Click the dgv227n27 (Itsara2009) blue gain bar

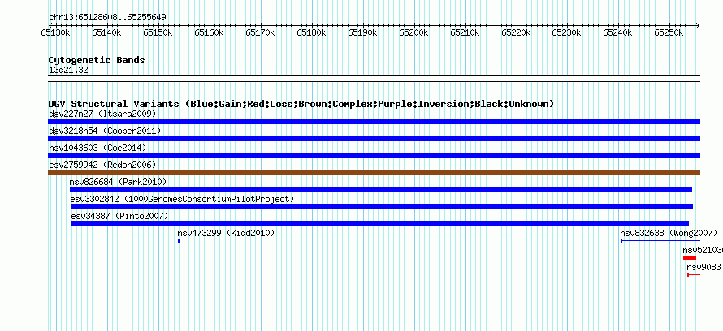click(x=374, y=122)
